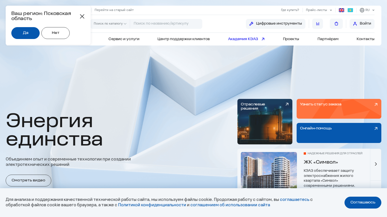Click the Смотреть видео button
Screen dimensions: 387x217
(x=28, y=181)
